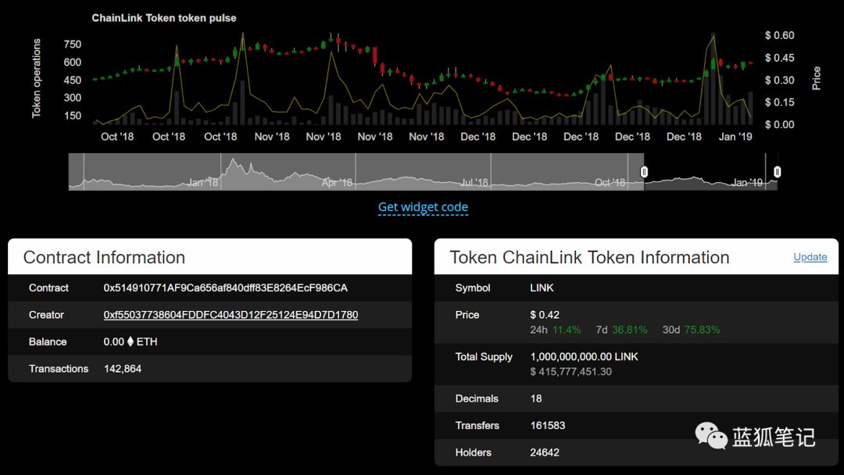Click the Jan '18 mark on overview timeline
This screenshot has width=844, height=475.
click(x=203, y=182)
